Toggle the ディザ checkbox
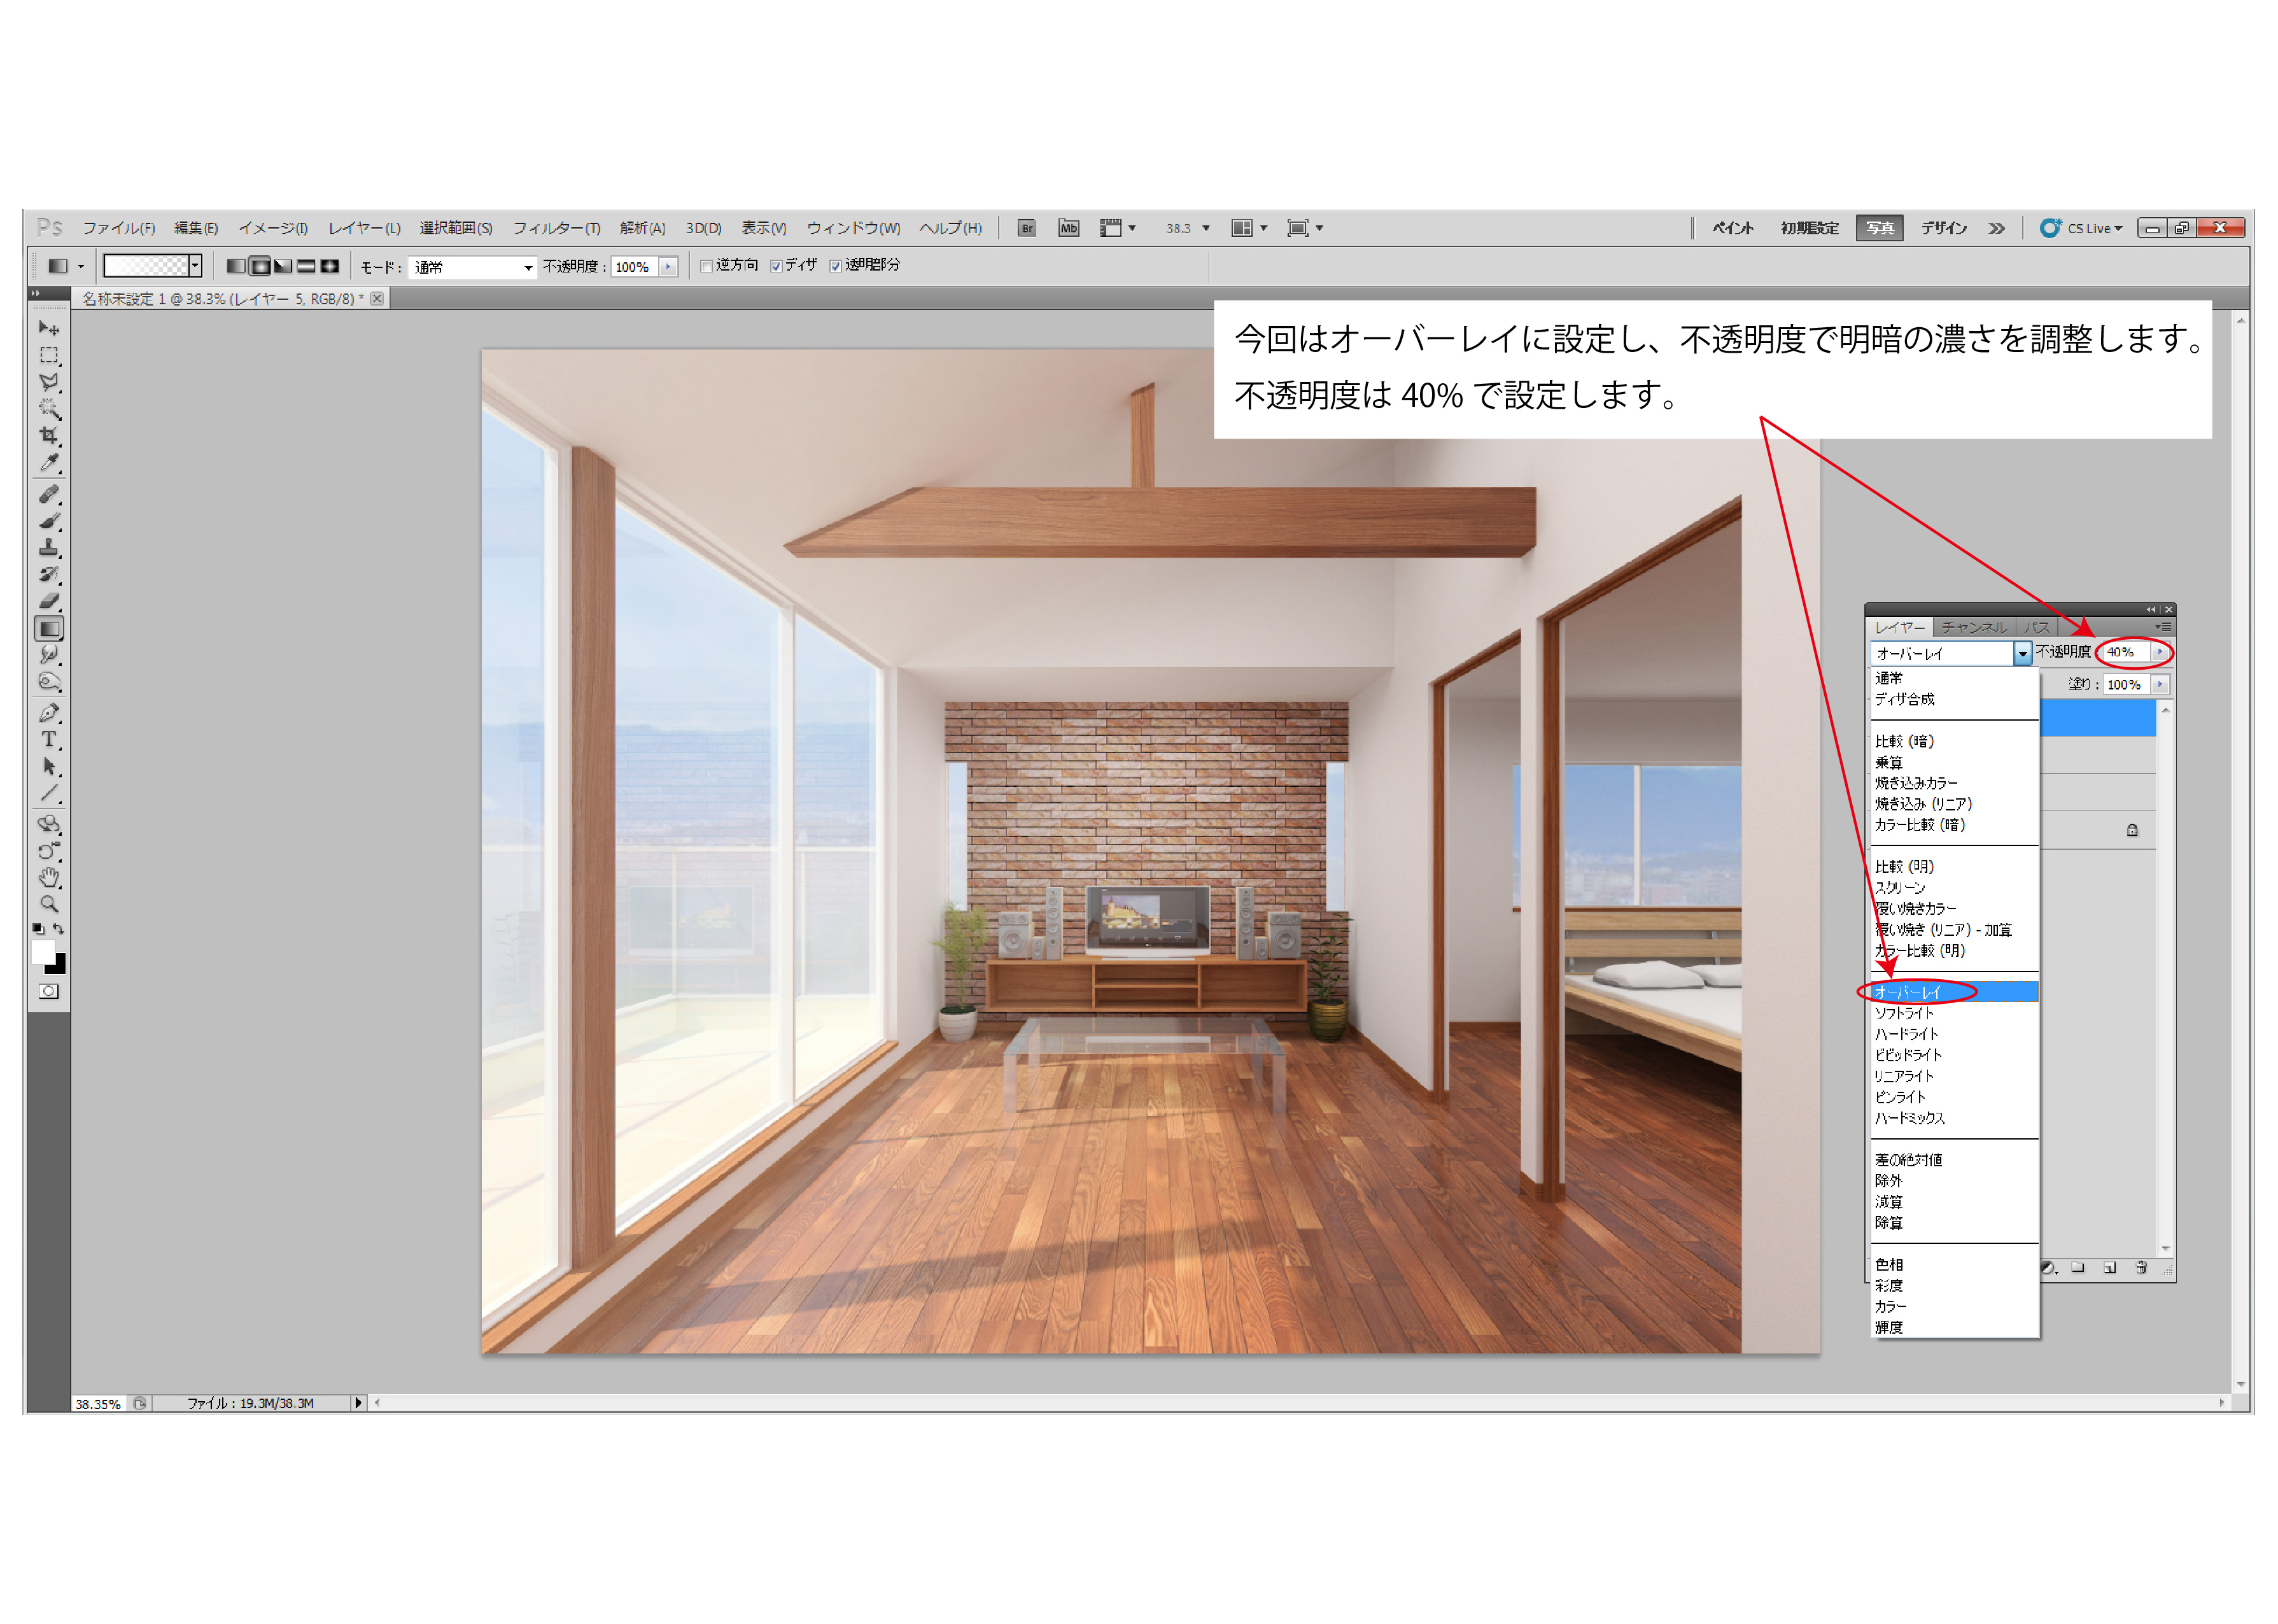This screenshot has width=2278, height=1624. coord(776,266)
